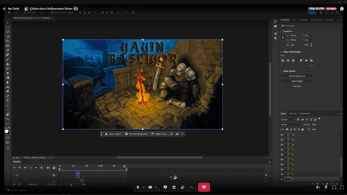Image resolution: width=347 pixels, height=195 pixels.
Task: Hide layer 10 with its eye icon
Action: click(282, 135)
